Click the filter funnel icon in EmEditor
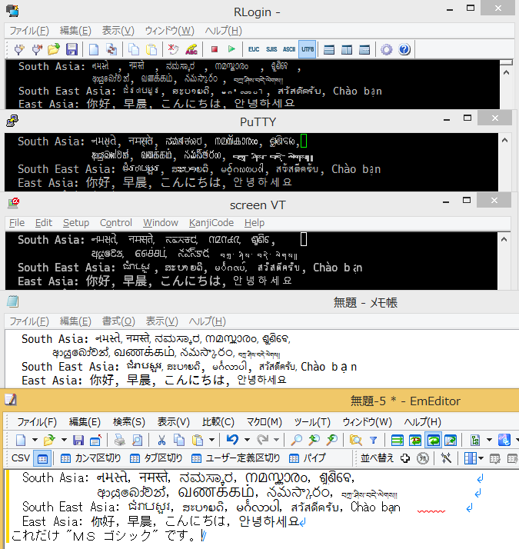 (374, 440)
